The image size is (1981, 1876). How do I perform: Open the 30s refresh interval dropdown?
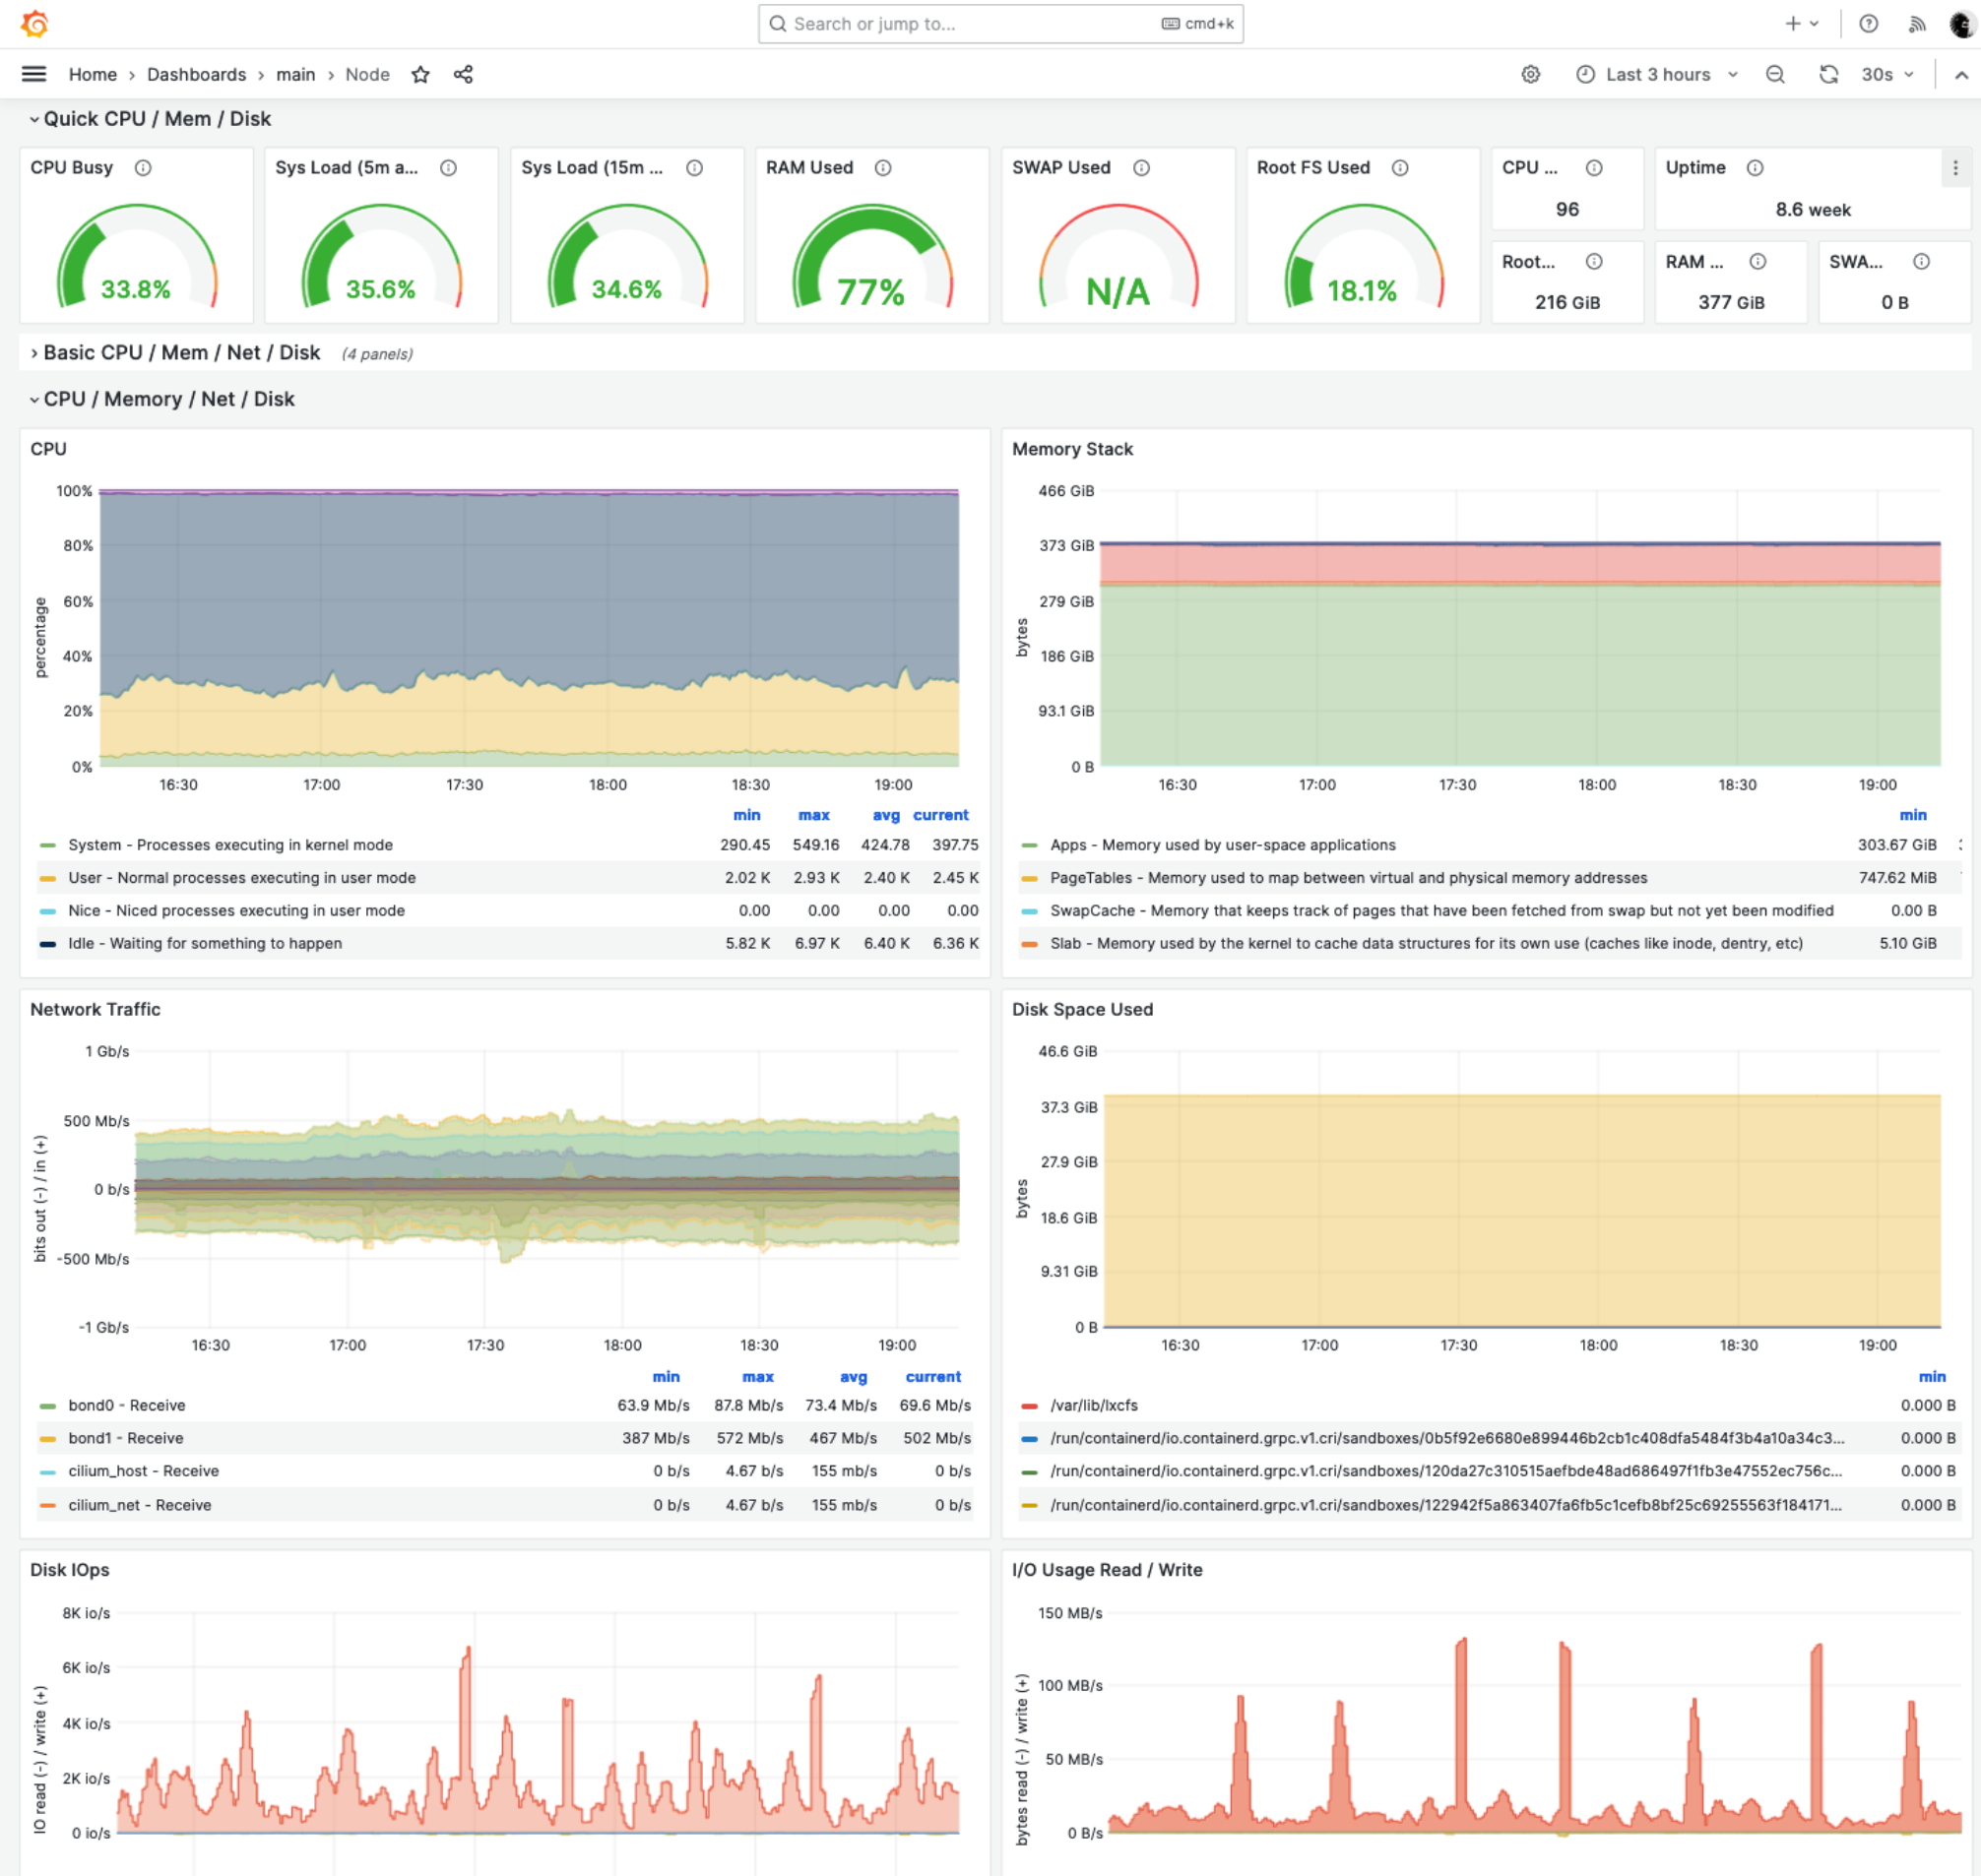coord(1886,74)
